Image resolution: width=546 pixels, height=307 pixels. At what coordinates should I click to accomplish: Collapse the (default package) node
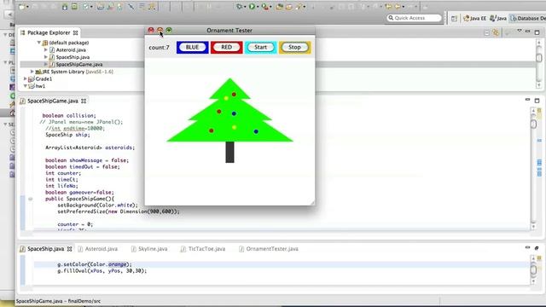coord(39,43)
